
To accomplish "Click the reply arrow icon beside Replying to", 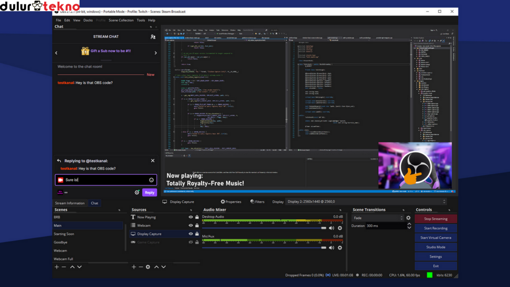I will click(59, 161).
